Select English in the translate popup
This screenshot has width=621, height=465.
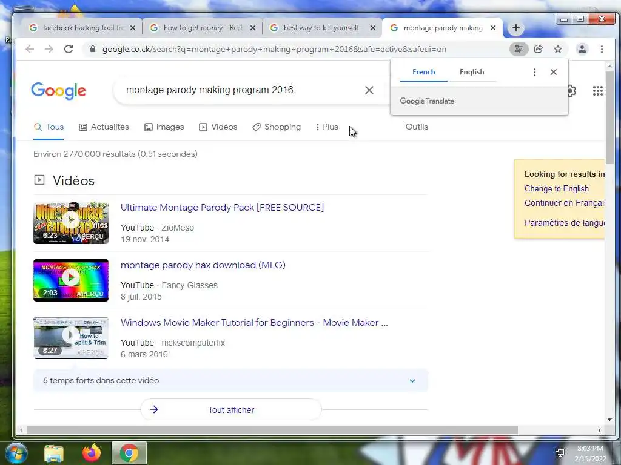click(x=472, y=72)
